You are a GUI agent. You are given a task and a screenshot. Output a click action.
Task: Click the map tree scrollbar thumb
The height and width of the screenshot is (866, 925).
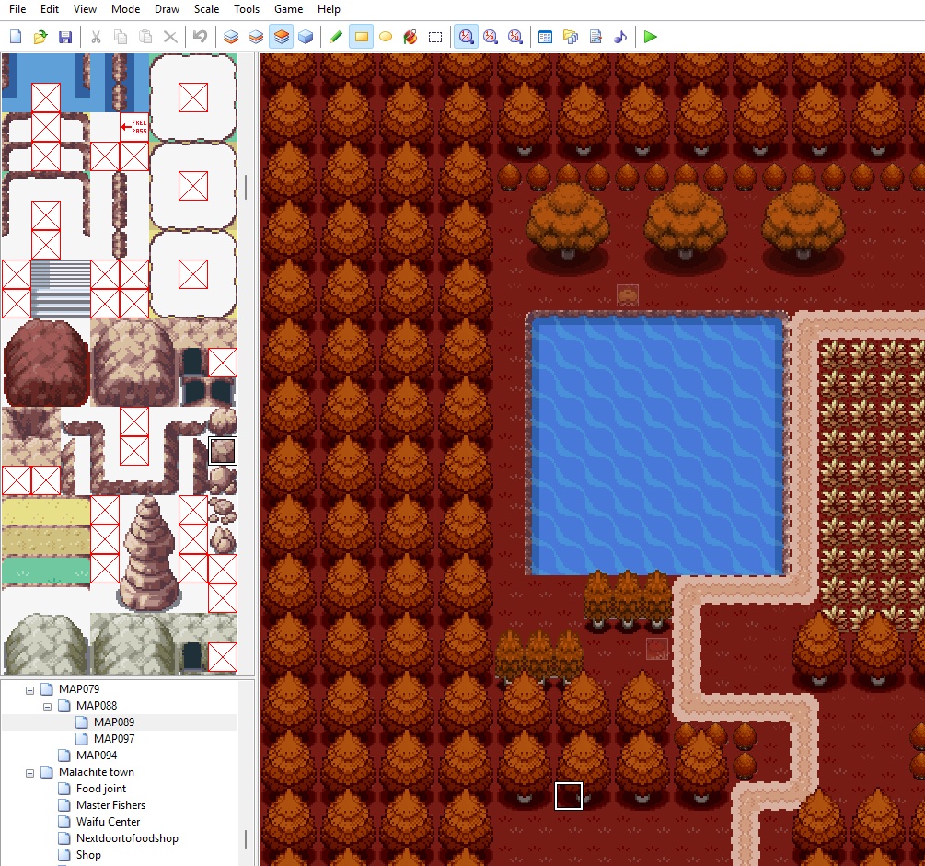point(246,839)
